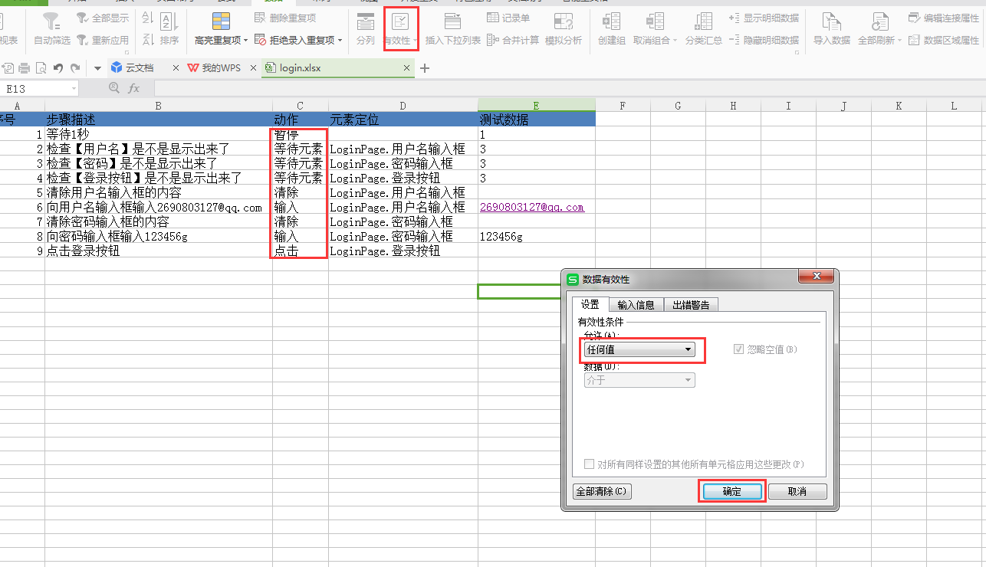This screenshot has height=567, width=986.
Task: Select the 点击登录按钮 cell
Action: point(159,251)
